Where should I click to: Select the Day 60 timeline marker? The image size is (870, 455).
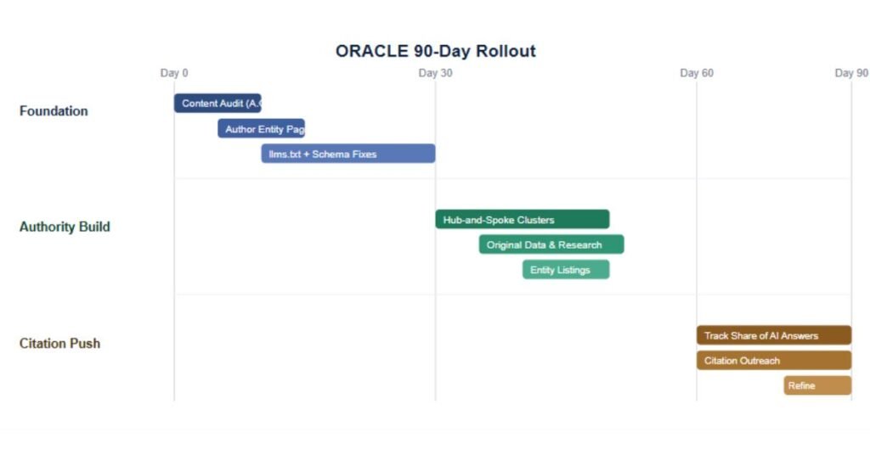click(697, 73)
